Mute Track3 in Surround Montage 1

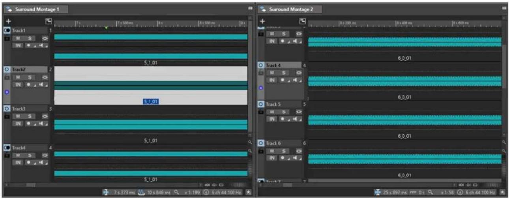click(x=18, y=116)
